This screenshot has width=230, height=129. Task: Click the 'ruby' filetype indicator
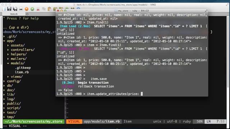(187, 121)
